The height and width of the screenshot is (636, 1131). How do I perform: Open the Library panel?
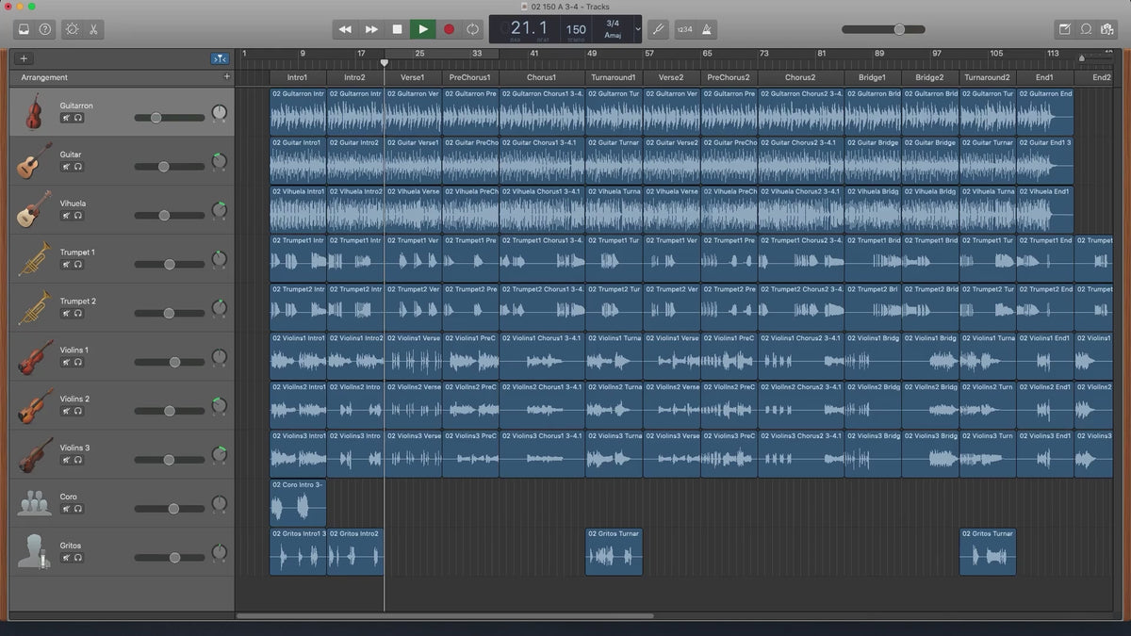coord(24,29)
